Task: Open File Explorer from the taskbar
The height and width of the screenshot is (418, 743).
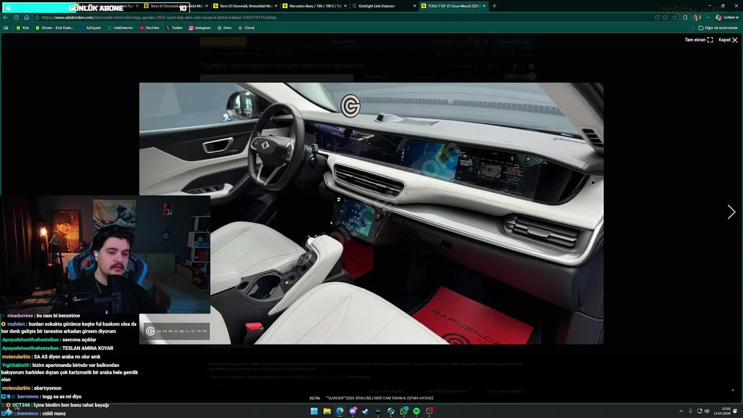Action: tap(327, 411)
